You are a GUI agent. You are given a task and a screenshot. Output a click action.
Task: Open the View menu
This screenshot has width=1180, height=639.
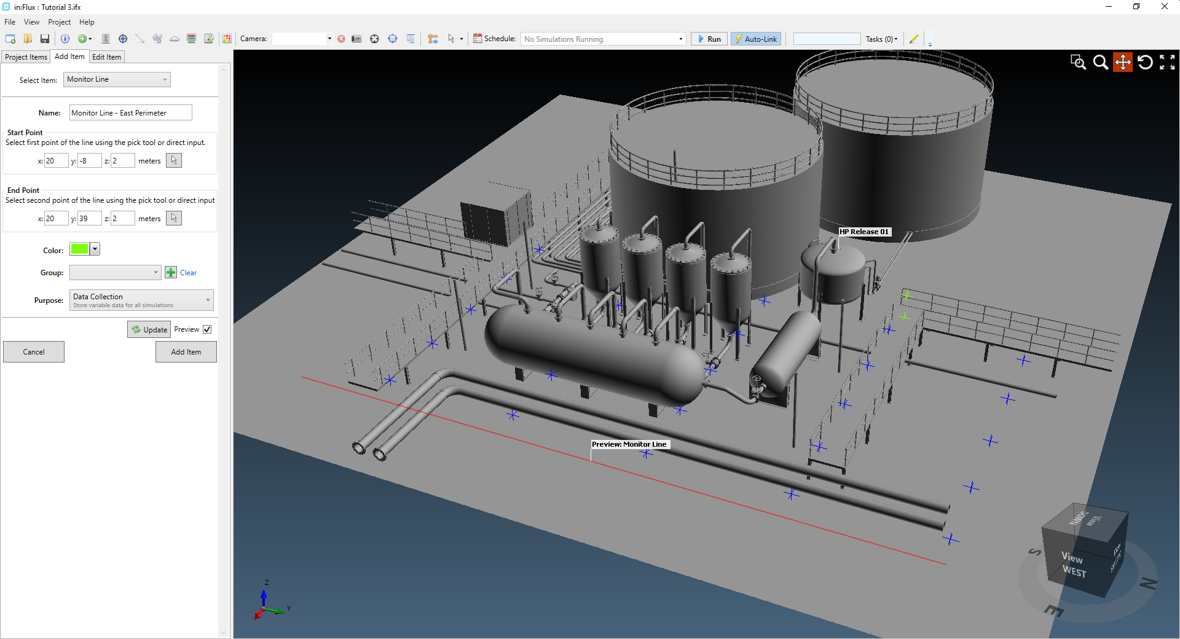[31, 22]
